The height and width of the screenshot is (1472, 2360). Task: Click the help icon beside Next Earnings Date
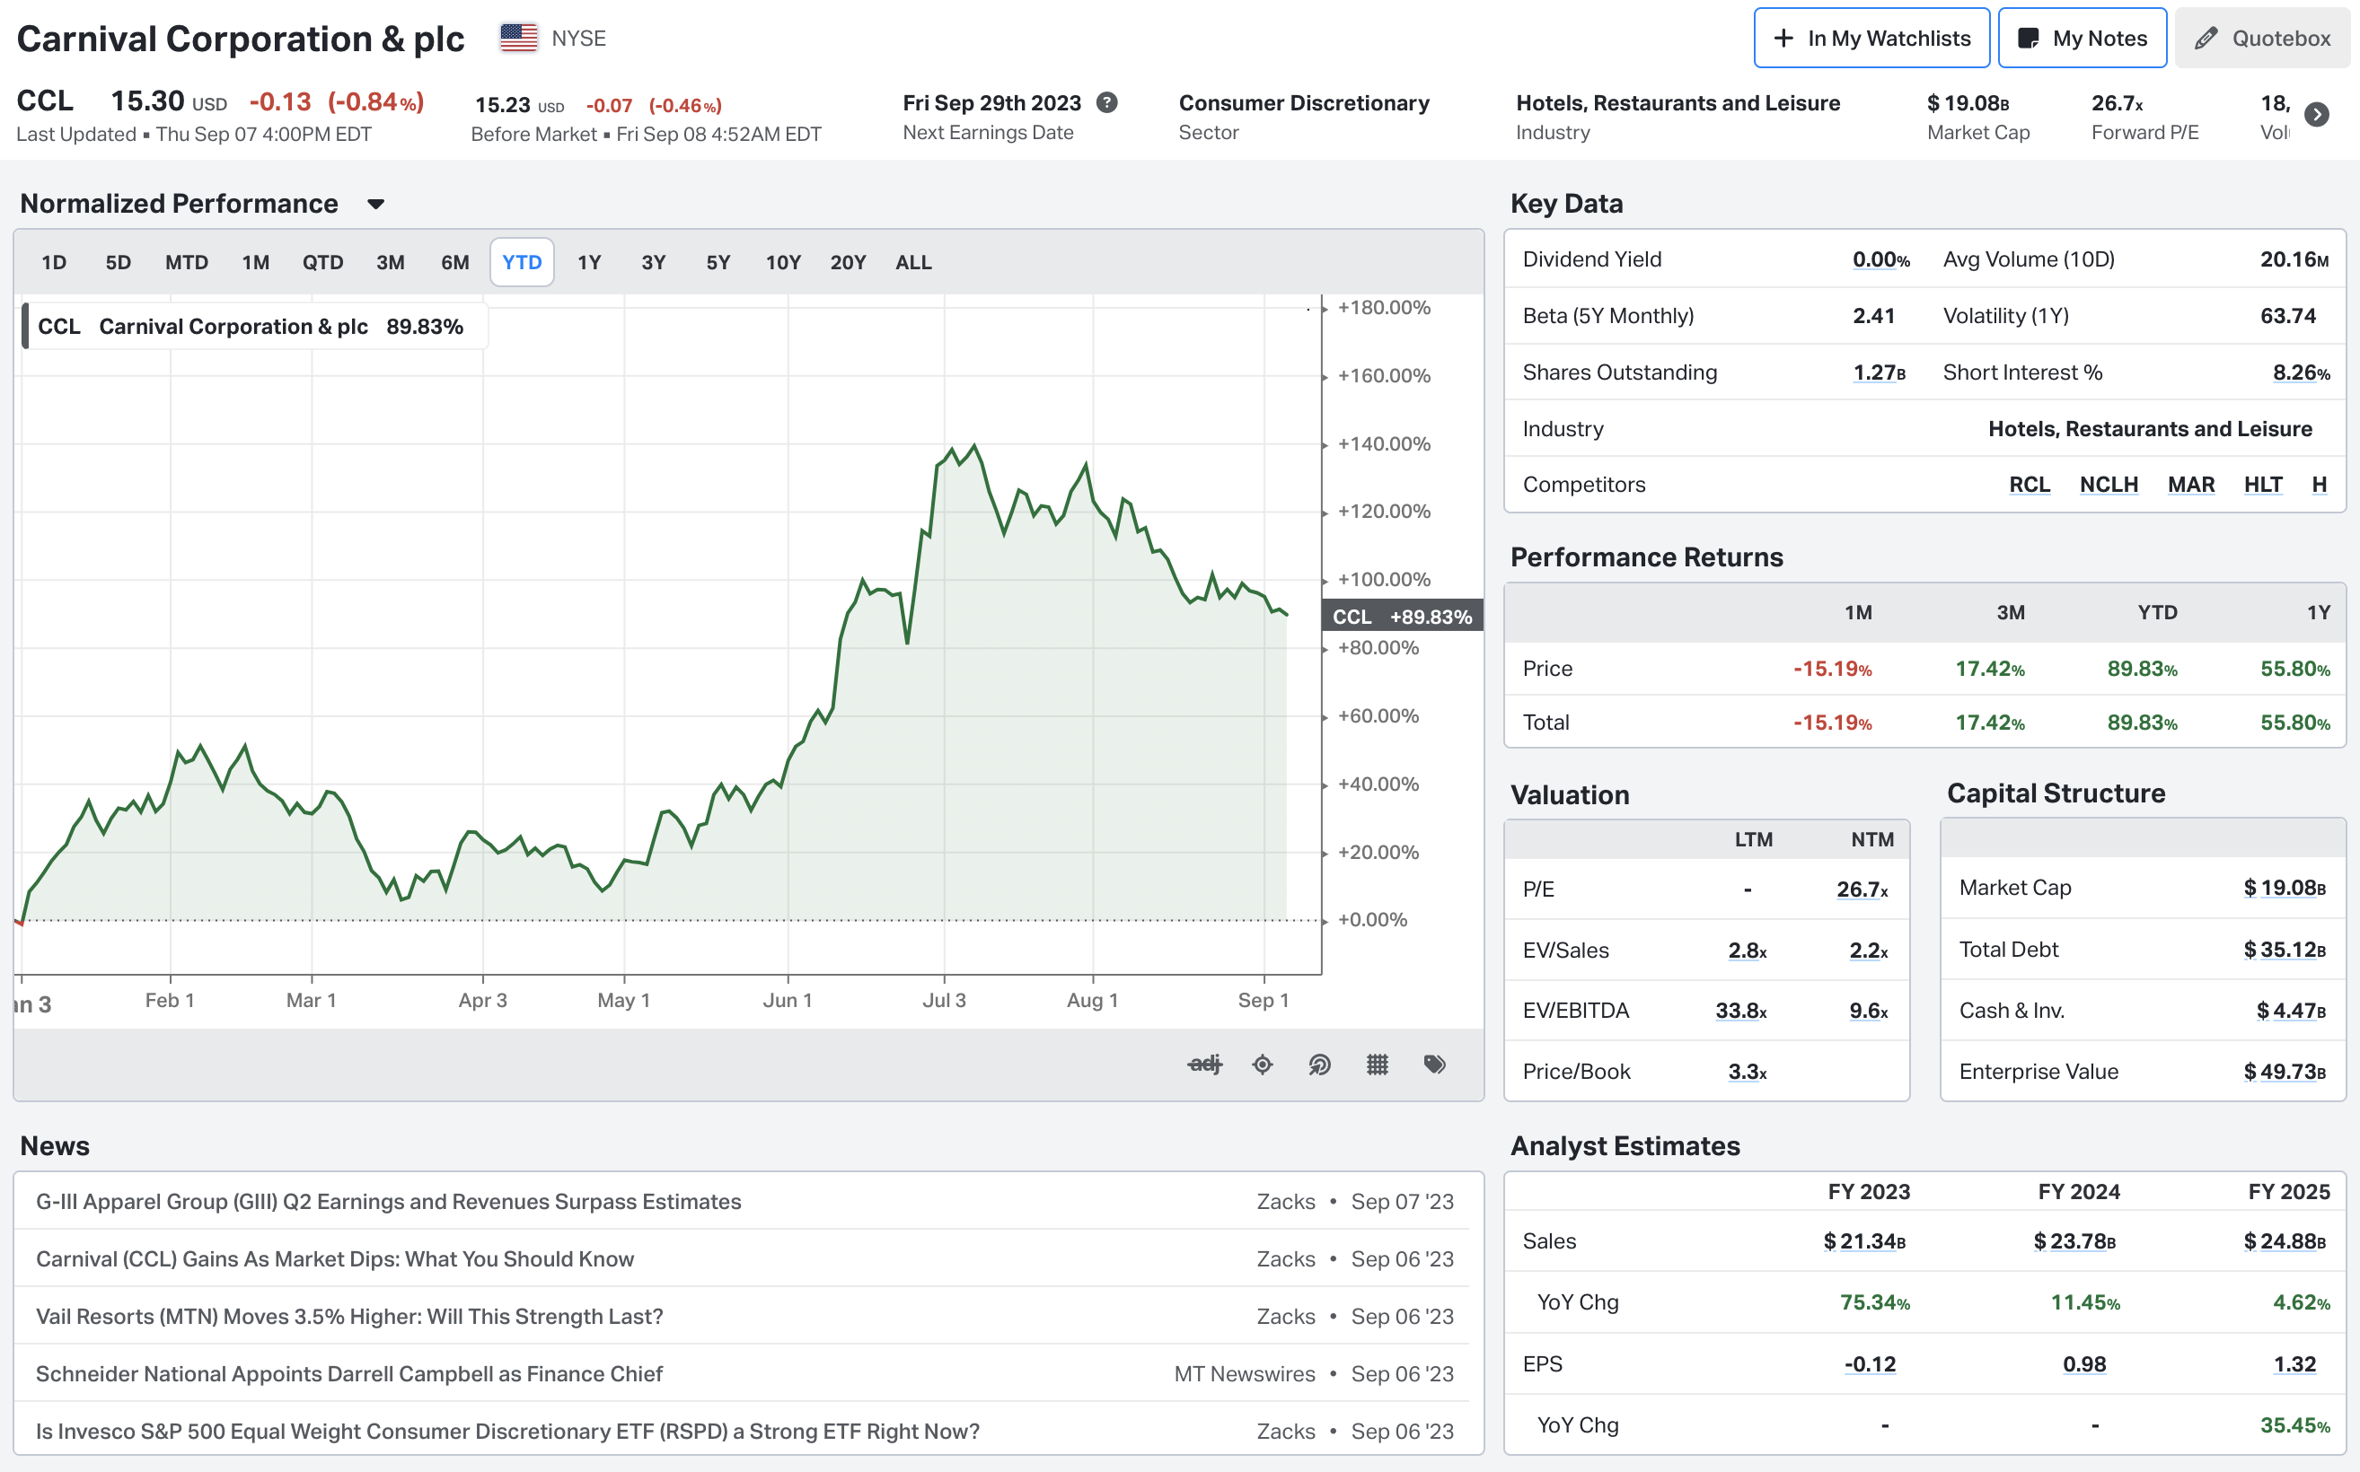click(x=1106, y=102)
